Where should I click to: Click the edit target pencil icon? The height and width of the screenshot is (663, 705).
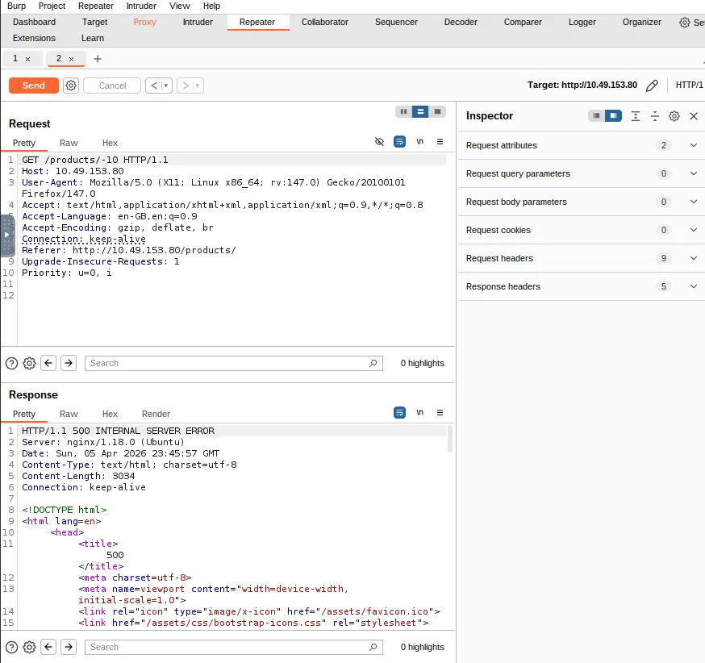click(653, 85)
